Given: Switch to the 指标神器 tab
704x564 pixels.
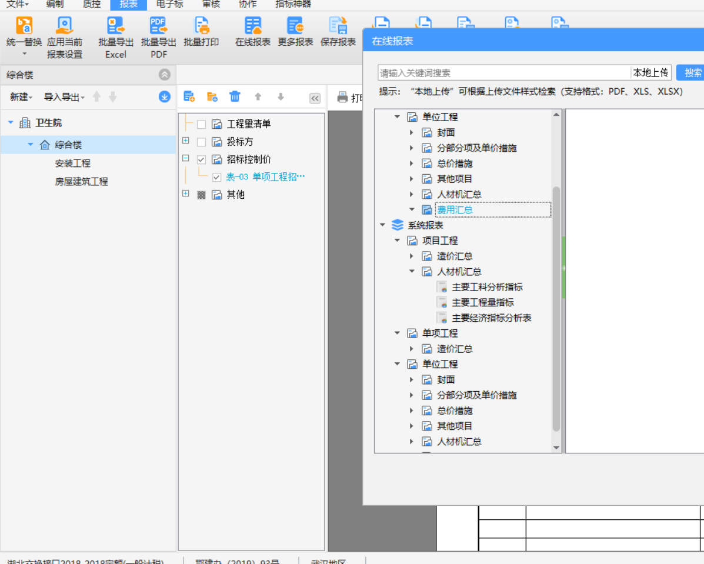Looking at the screenshot, I should click(x=293, y=4).
